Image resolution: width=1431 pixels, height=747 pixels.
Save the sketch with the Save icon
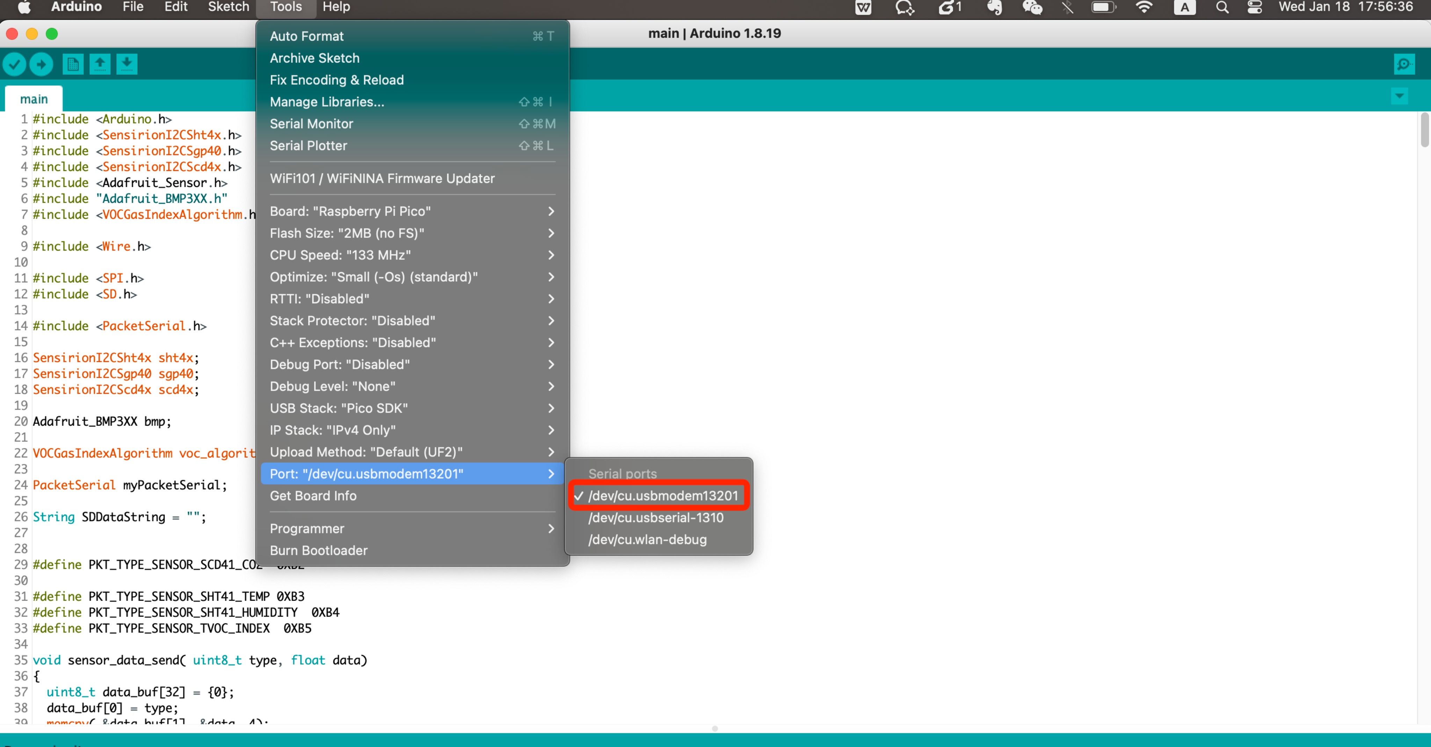click(127, 64)
